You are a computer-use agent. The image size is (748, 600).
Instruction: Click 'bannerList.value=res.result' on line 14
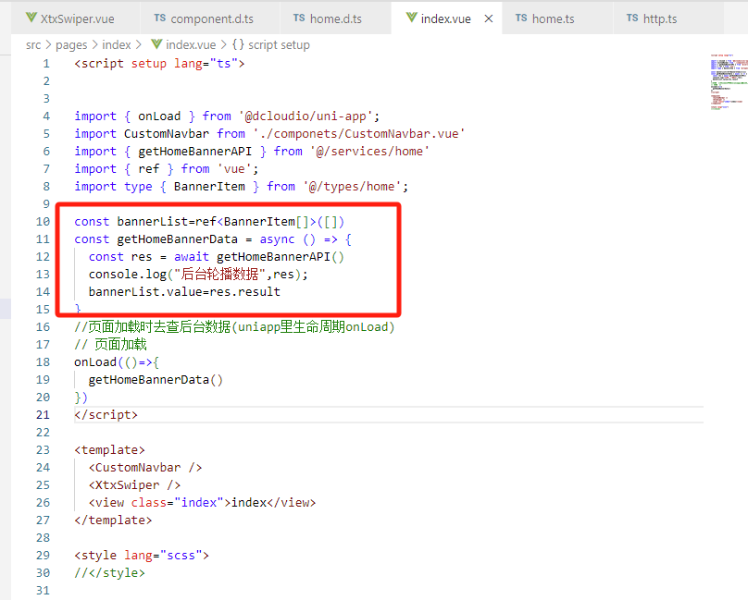coord(184,291)
